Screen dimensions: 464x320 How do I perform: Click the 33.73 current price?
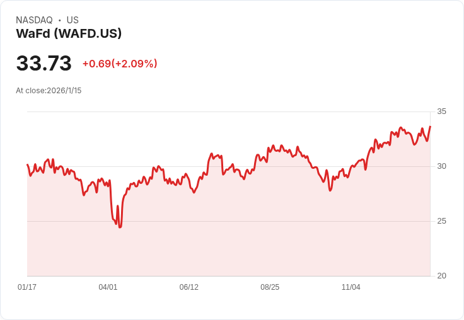pos(43,64)
